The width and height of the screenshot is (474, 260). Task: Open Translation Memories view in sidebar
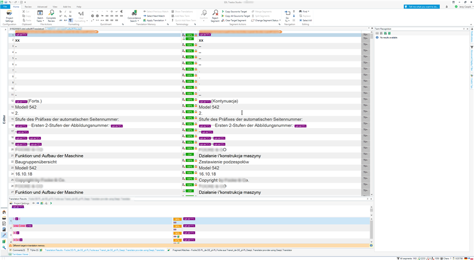pyautogui.click(x=4, y=241)
